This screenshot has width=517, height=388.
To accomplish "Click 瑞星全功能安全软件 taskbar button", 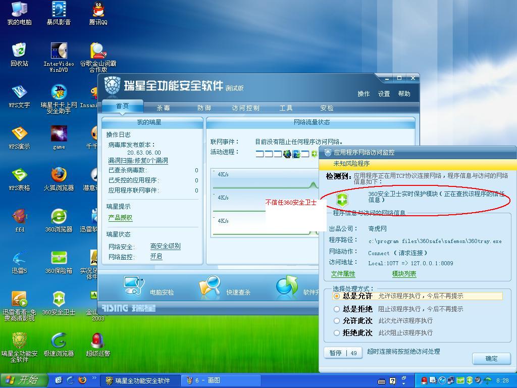I will 140,380.
